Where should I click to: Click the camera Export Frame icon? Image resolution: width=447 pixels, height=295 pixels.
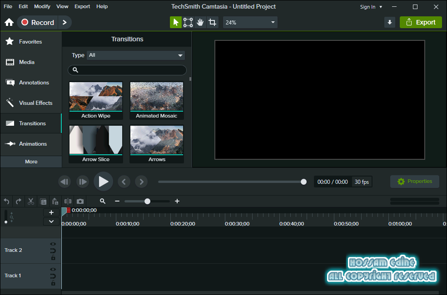[x=80, y=202]
